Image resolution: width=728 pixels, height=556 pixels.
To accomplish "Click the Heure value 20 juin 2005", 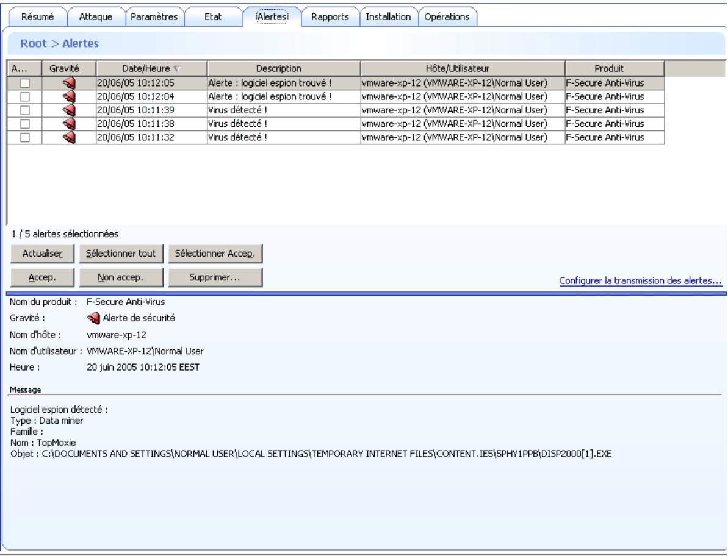I will click(x=143, y=367).
